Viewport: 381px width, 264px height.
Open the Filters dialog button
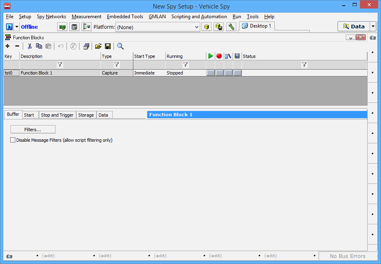(33, 130)
